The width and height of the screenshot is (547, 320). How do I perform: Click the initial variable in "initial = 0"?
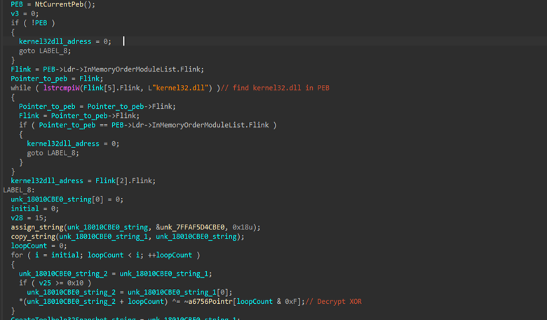[25, 208]
